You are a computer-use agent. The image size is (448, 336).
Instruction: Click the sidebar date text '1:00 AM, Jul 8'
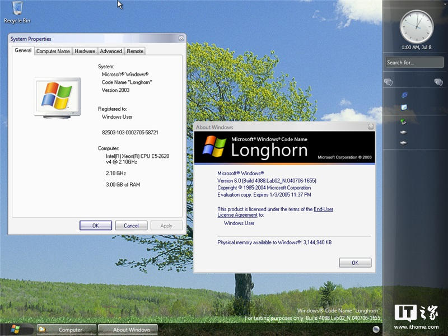417,48
